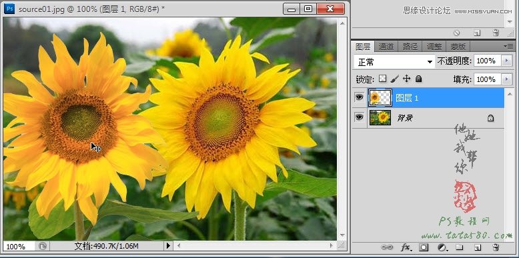Switch to the 通道 tab
Image resolution: width=519 pixels, height=258 pixels.
coord(386,47)
